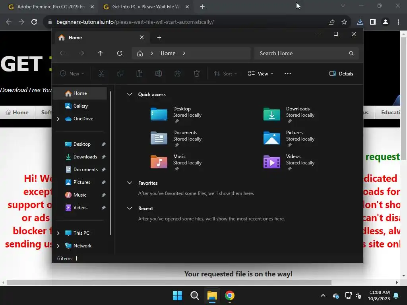Go up one folder level in File Explorer
Viewport: 407px width, 305px height.
click(101, 53)
